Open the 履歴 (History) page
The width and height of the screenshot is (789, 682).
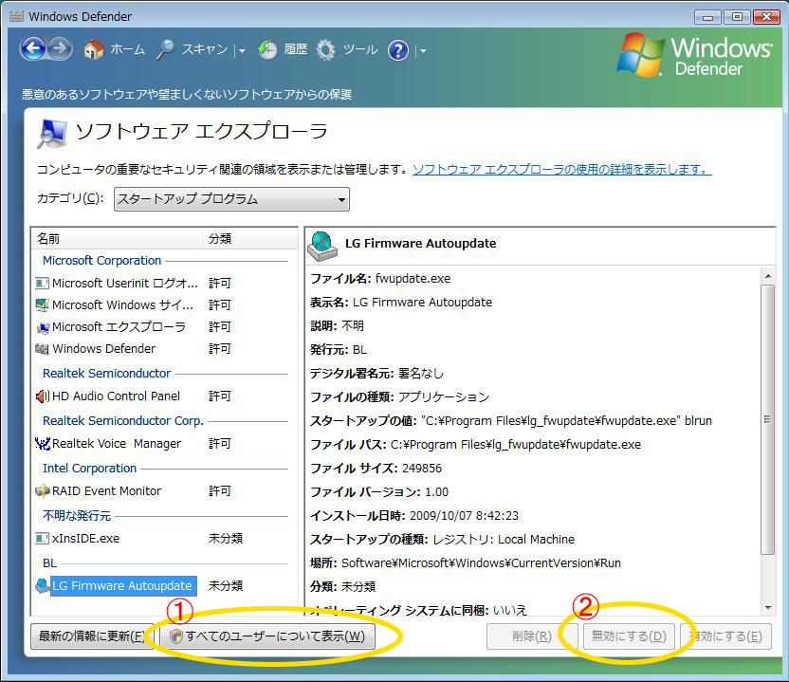pos(283,50)
